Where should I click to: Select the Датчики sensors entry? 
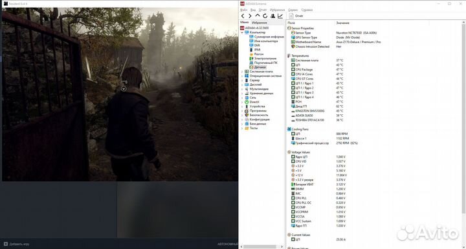(260, 67)
